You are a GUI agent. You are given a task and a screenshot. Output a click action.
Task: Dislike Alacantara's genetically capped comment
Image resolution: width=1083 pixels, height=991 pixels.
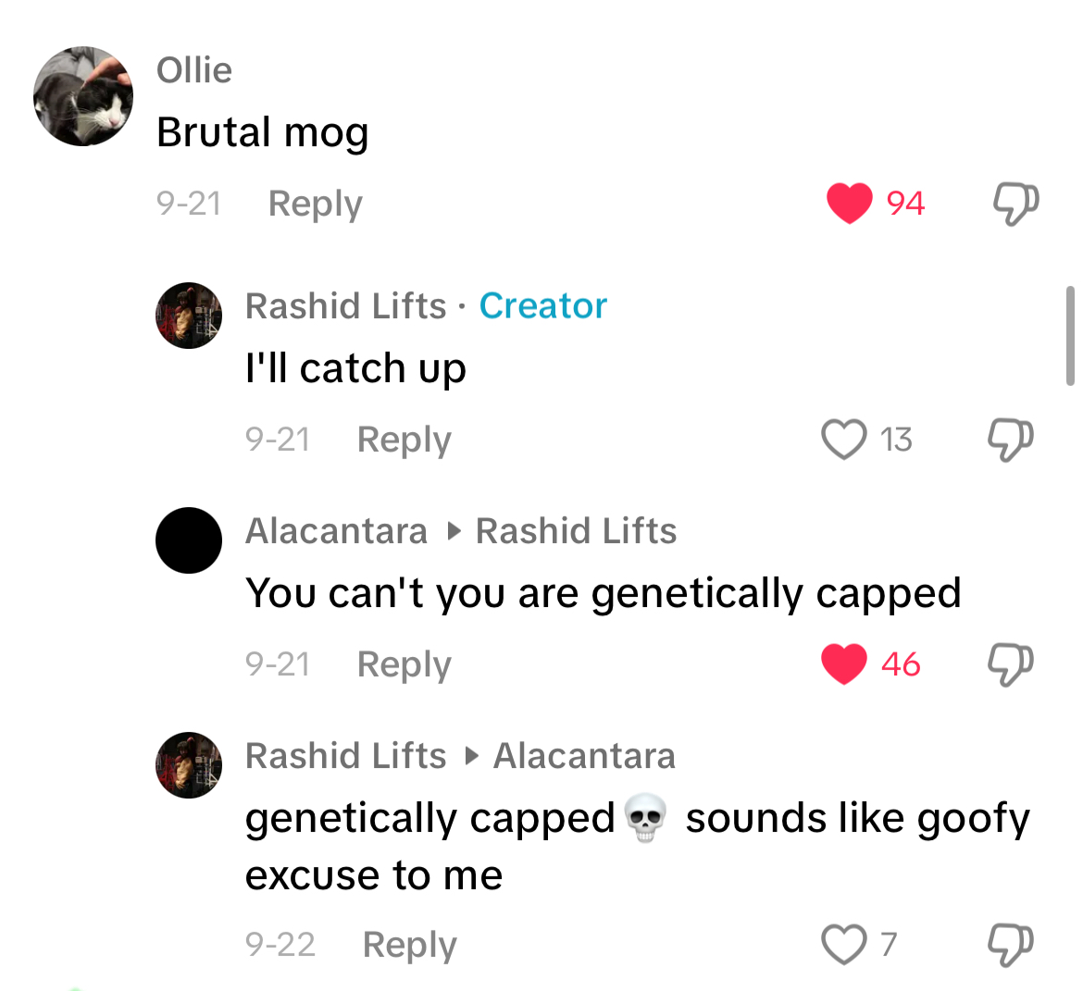tap(1011, 664)
